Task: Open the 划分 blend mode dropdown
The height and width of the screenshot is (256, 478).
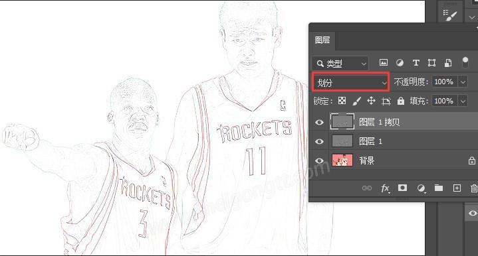Action: 350,82
